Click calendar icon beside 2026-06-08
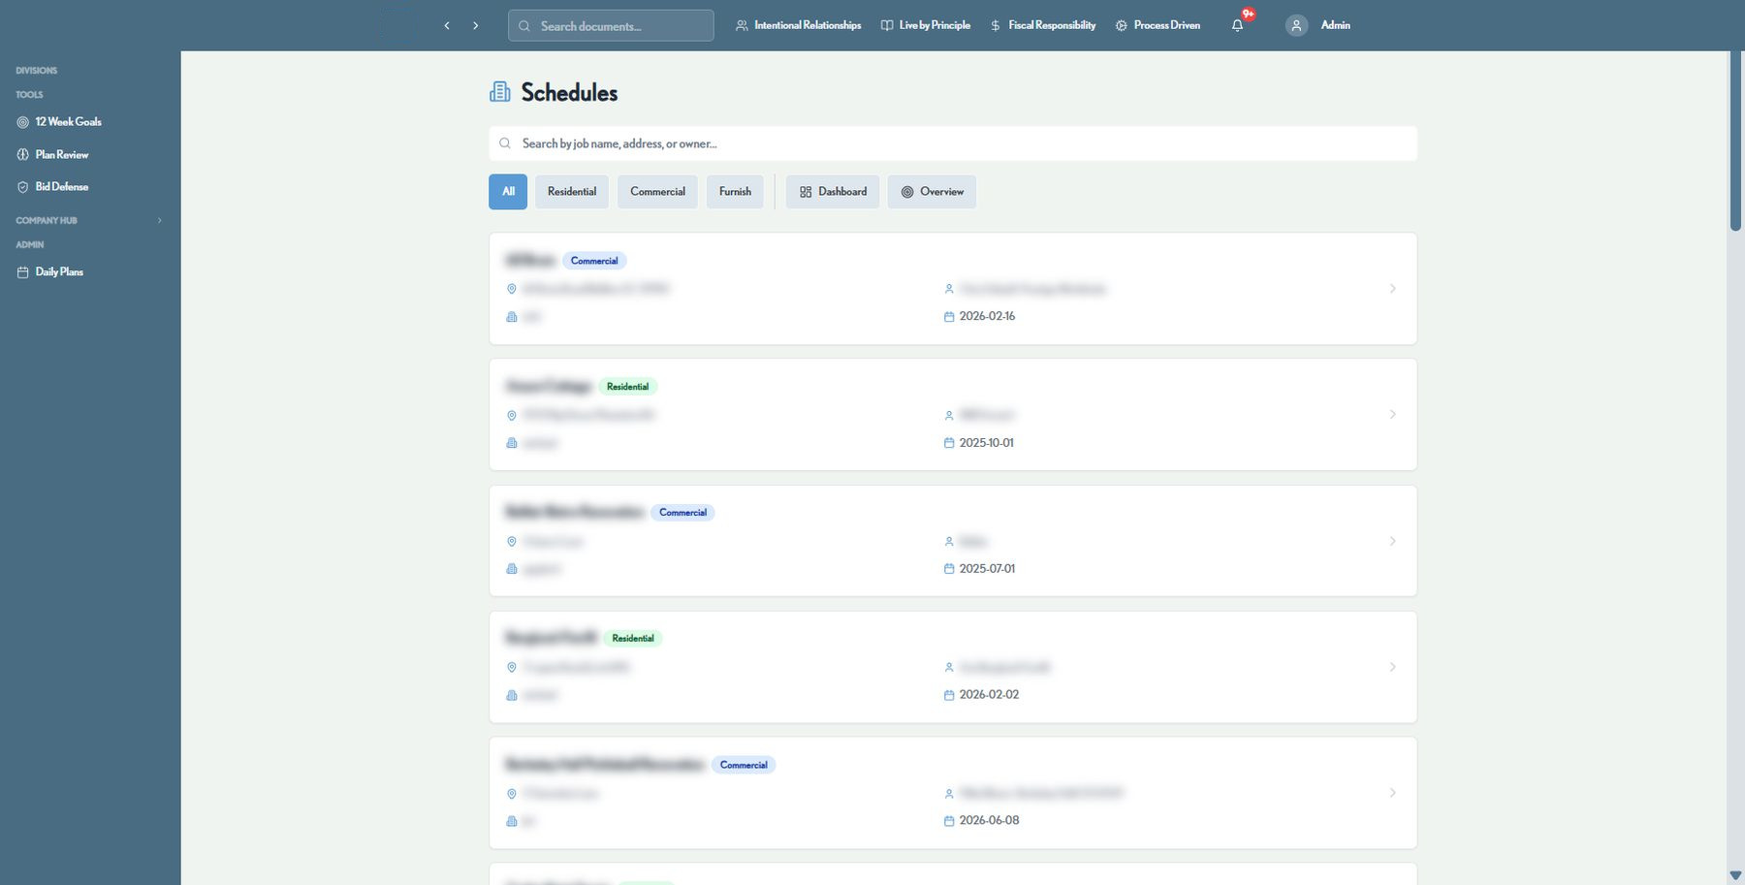The image size is (1745, 885). (949, 821)
